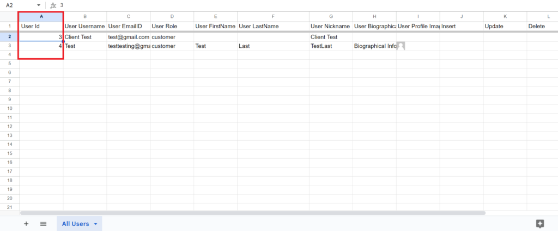Click the customer role cell in row 2

(172, 36)
